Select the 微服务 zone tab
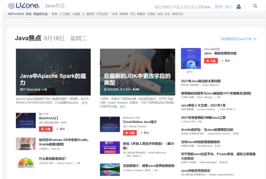This screenshot has width=266, height=179. 141,14
